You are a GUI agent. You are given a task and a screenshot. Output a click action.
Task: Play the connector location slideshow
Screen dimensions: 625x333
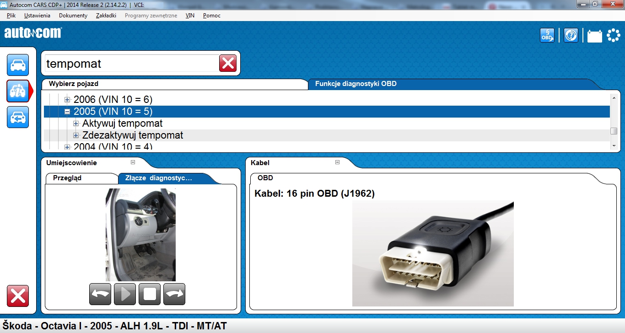click(125, 294)
